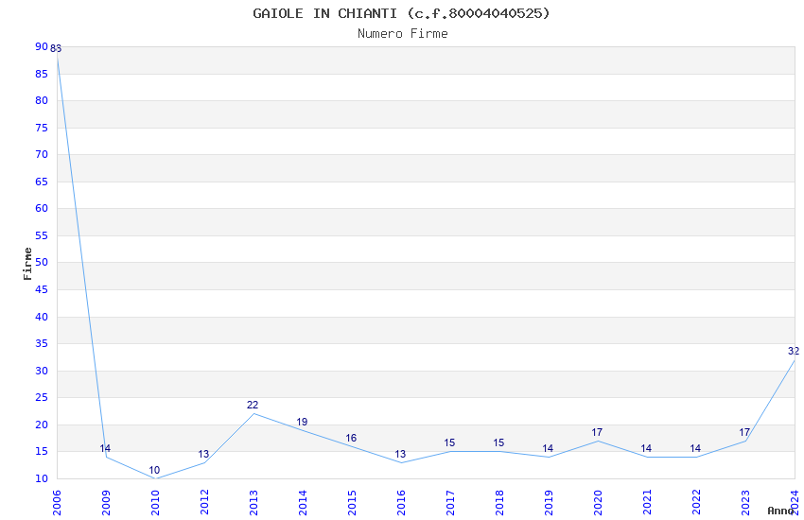Click the y-axis tick value 55
804x520 pixels.
click(x=42, y=235)
